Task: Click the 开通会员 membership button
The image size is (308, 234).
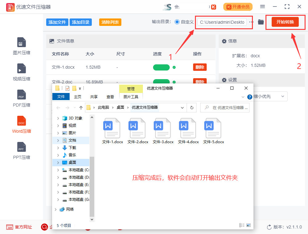Action: pyautogui.click(x=238, y=7)
